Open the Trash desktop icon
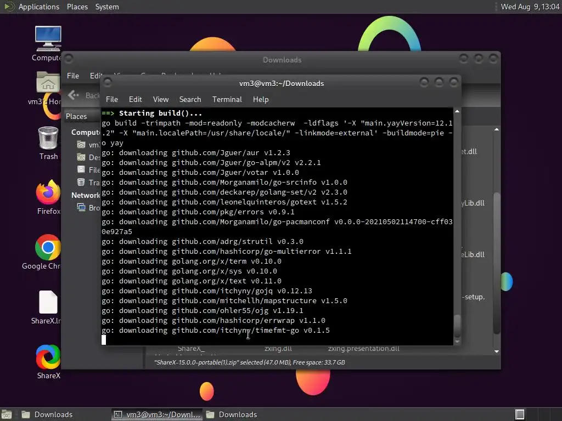 coord(48,138)
